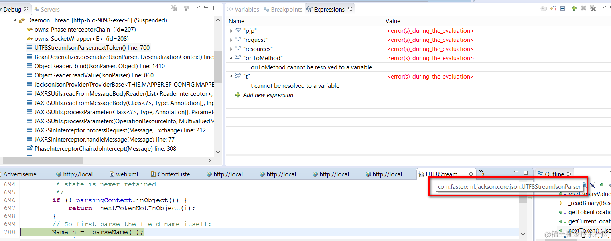Toggle Hide Non-Public Members green dot in Outline
611x241 pixels.
[x=602, y=185]
